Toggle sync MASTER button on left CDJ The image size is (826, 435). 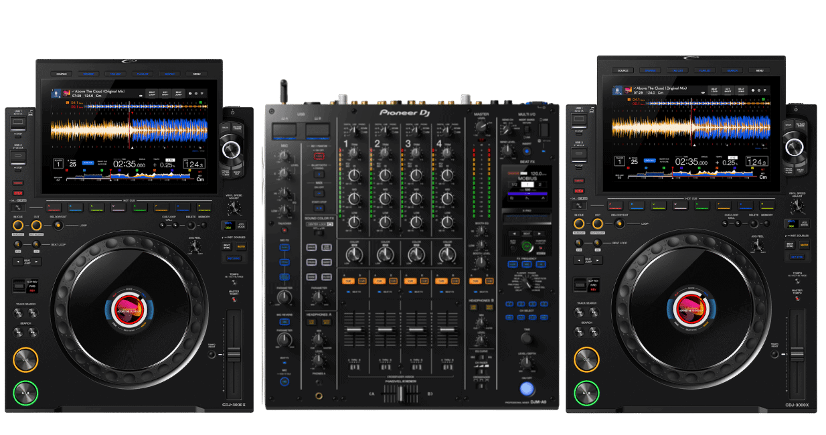point(241,246)
